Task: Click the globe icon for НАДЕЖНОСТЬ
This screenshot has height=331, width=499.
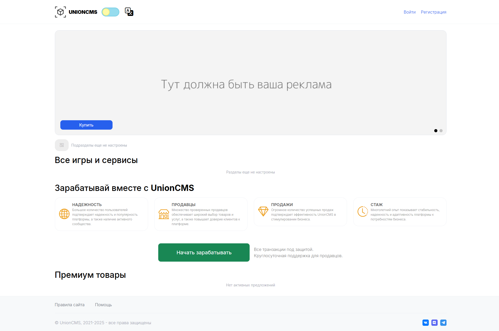Action: pos(64,214)
